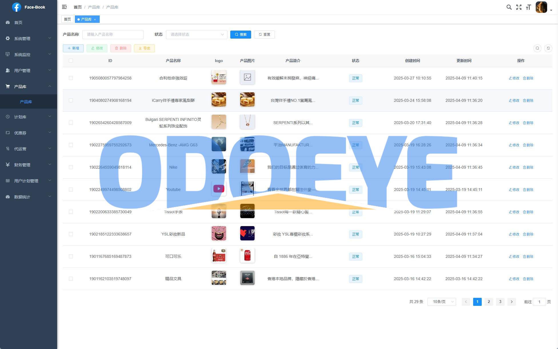Screen dimensions: 558x349
Task: Switch to the 首页 tab
Action: point(67,19)
